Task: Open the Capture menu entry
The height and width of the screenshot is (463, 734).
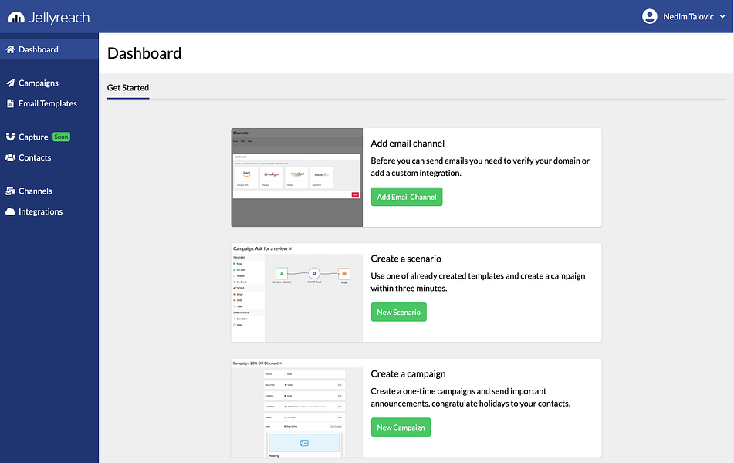Action: (49, 137)
